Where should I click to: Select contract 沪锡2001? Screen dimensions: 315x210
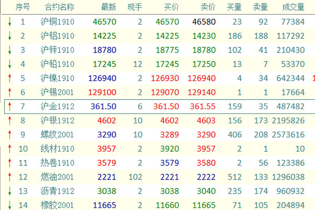pos(57,92)
